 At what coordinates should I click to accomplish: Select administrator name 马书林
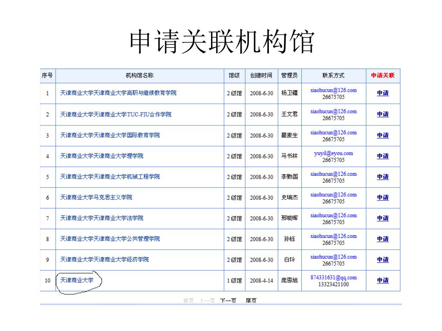point(290,156)
